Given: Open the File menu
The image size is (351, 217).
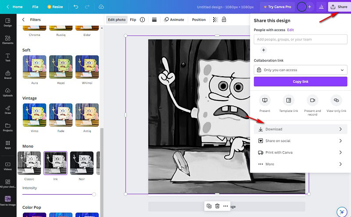Looking at the screenshot, I should tap(35, 7).
